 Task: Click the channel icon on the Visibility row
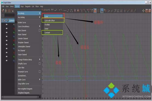pyautogui.click(x=7, y=25)
